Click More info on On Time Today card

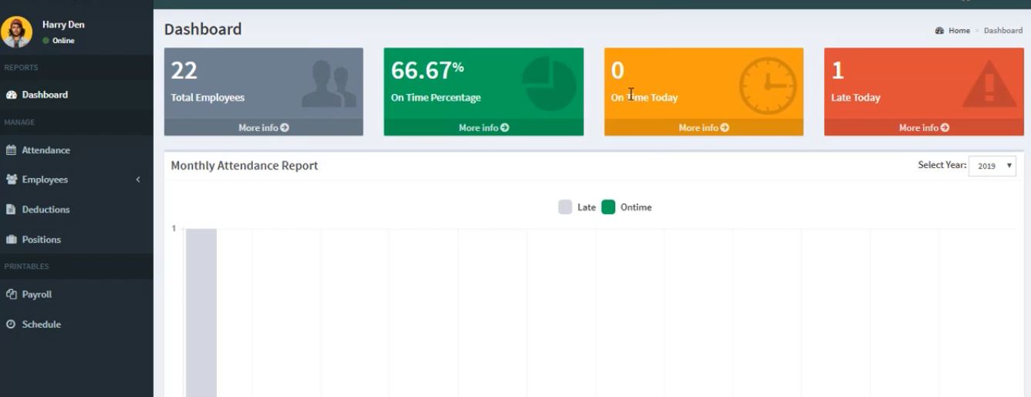click(x=703, y=127)
